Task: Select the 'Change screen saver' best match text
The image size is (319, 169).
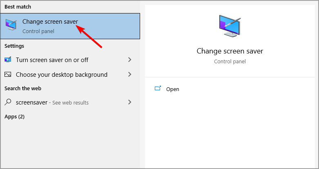Action: 50,22
